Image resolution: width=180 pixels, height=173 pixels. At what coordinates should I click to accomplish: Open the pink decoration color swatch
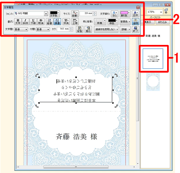(x=125, y=14)
